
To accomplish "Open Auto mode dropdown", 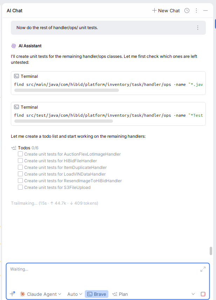I will [x=75, y=294].
